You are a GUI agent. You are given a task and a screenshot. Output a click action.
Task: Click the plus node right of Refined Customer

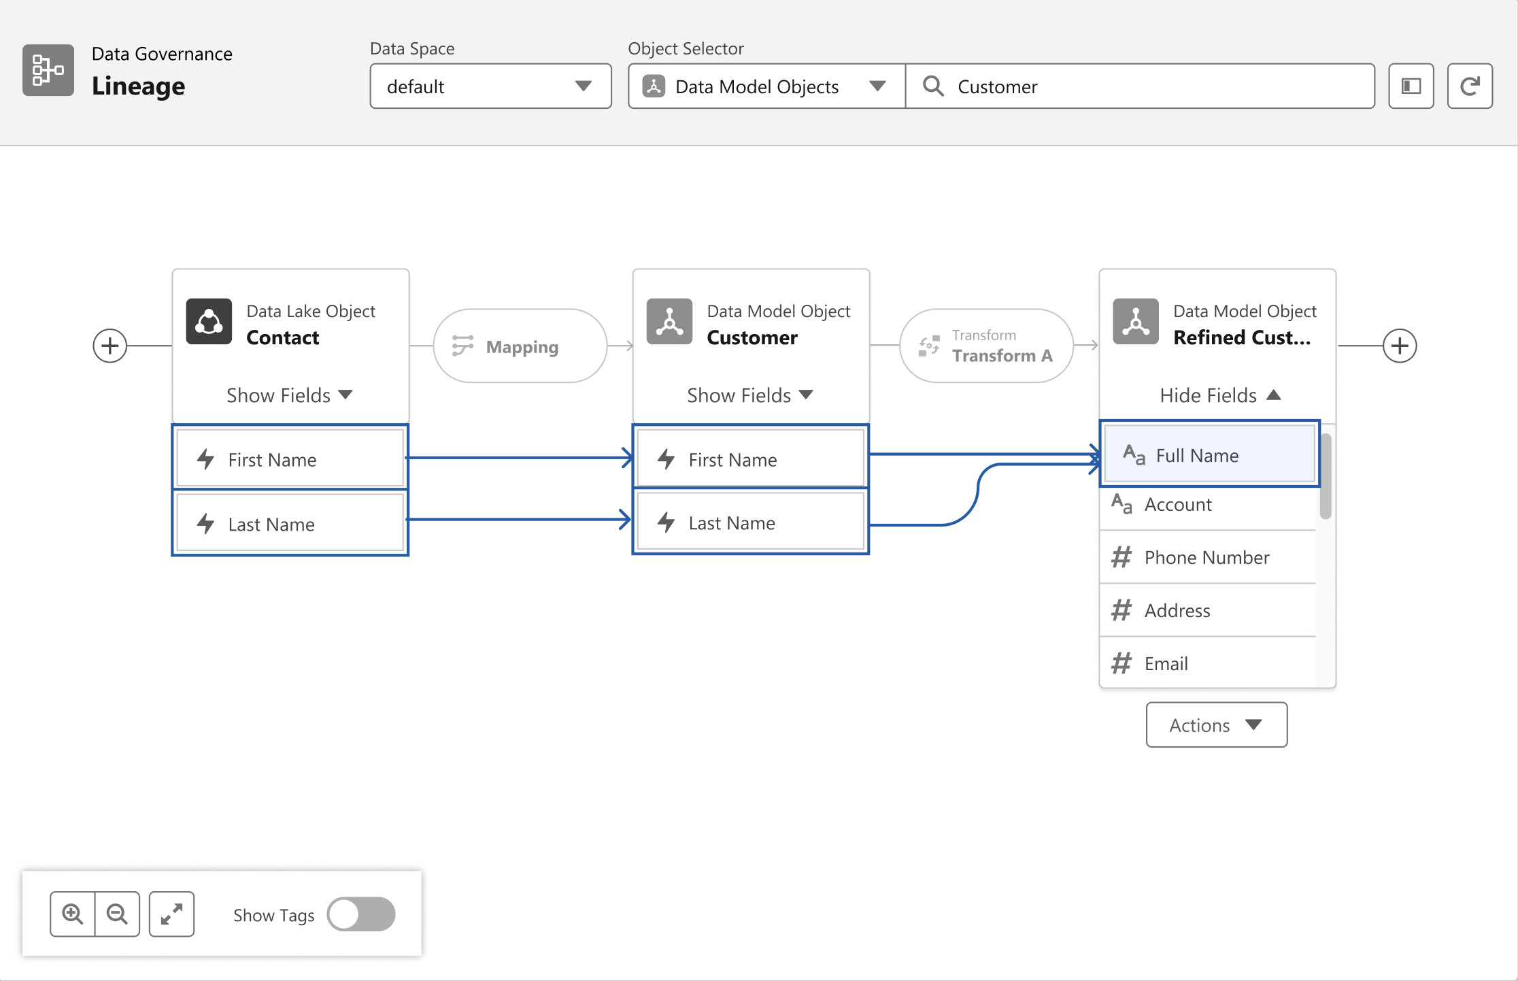pyautogui.click(x=1400, y=346)
